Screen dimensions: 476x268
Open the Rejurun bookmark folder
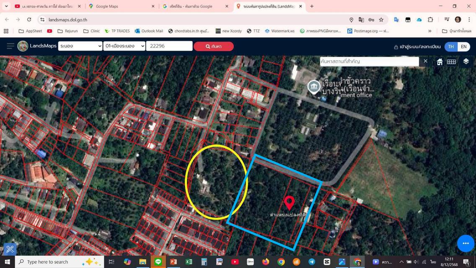click(x=68, y=31)
